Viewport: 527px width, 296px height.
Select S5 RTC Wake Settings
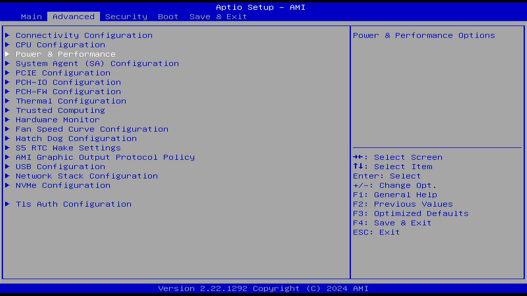coord(68,148)
